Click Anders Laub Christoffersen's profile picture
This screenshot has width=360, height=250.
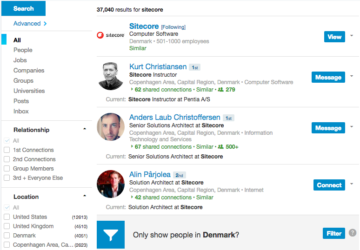point(111,127)
